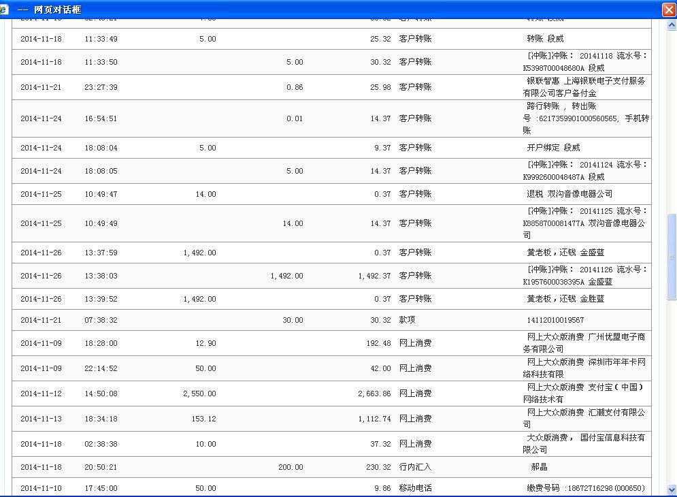The image size is (677, 497).
Task: Select the balance value 1,492.37
Action: point(374,276)
